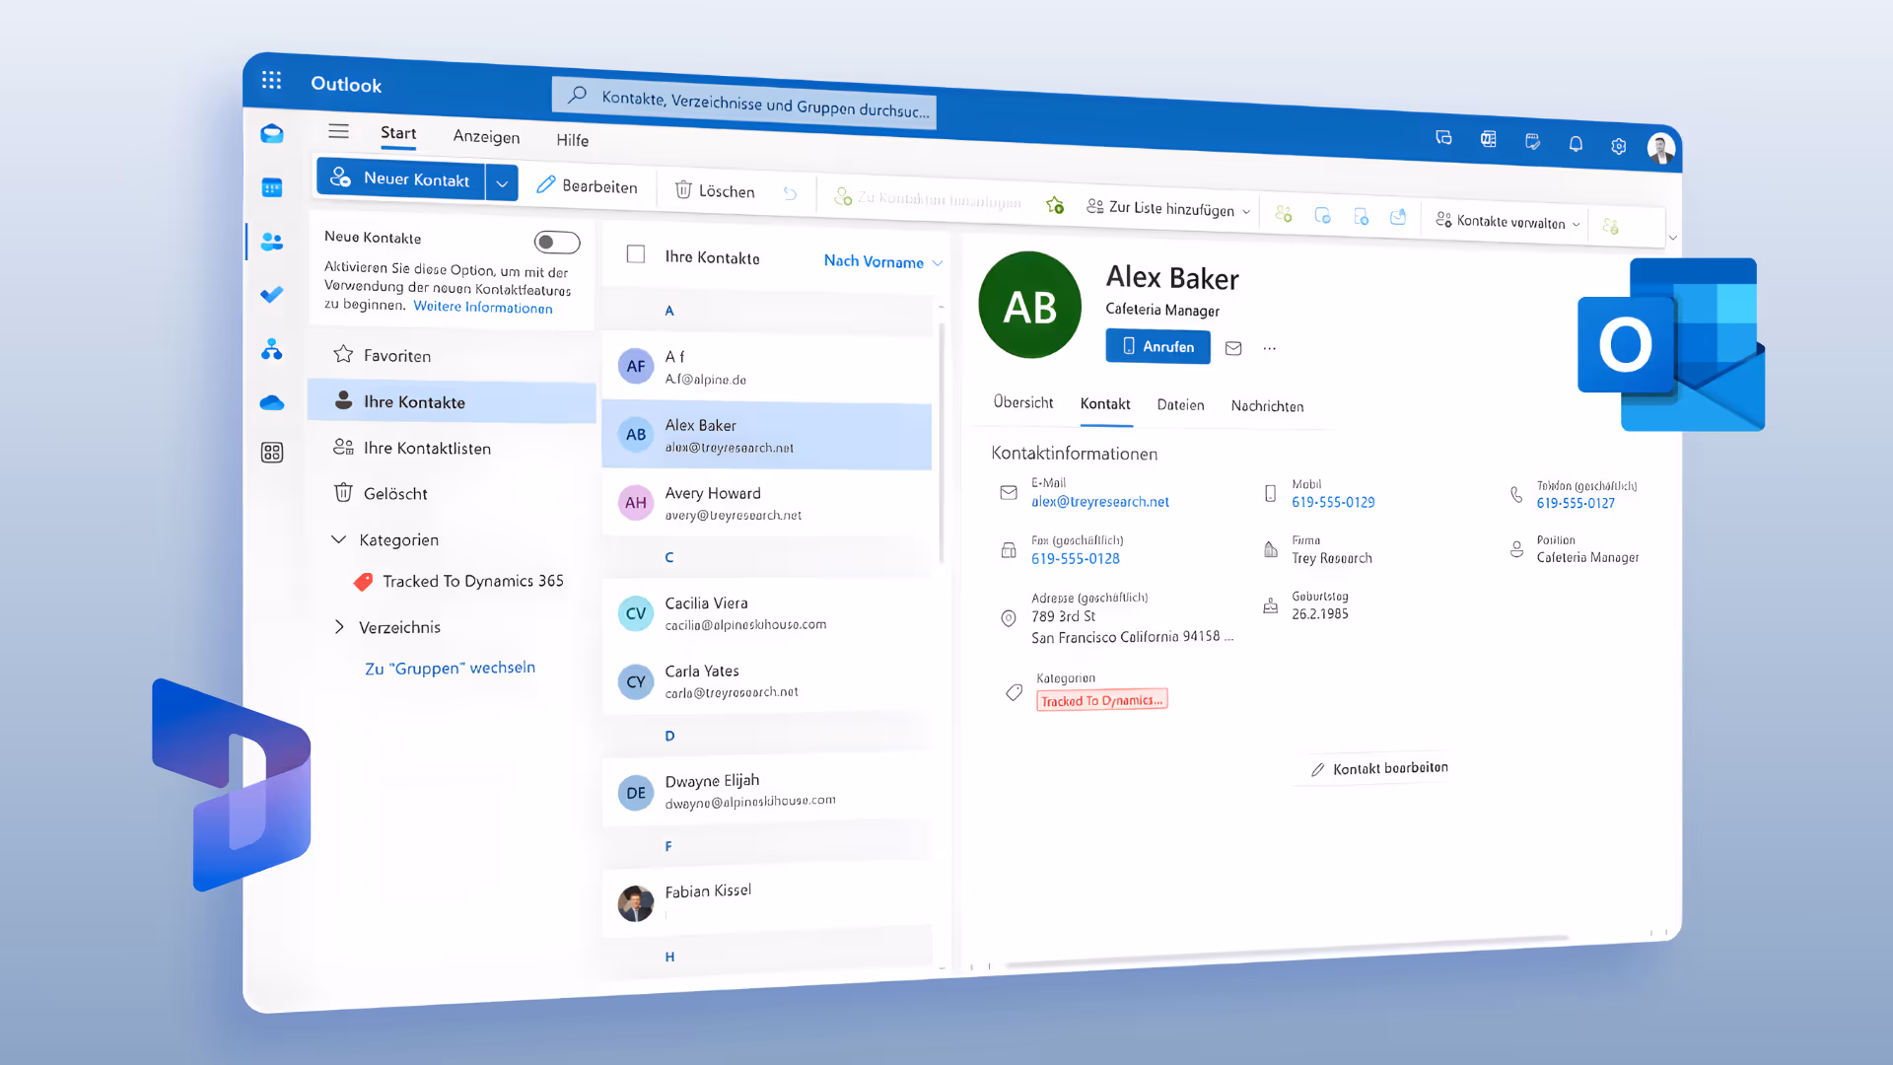Collapse the navigation pane hamburger icon
The width and height of the screenshot is (1893, 1065).
click(338, 131)
